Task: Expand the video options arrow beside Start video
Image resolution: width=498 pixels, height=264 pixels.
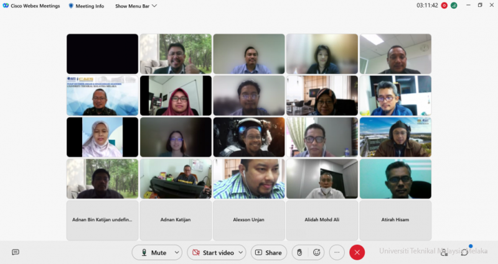Action: click(240, 253)
